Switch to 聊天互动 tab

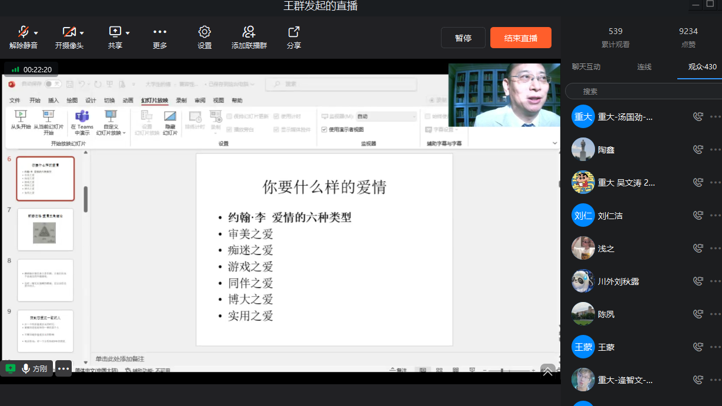tap(586, 67)
